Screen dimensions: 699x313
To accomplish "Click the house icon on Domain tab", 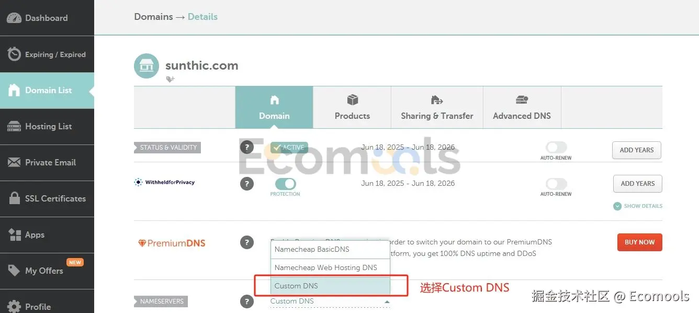I will [274, 100].
